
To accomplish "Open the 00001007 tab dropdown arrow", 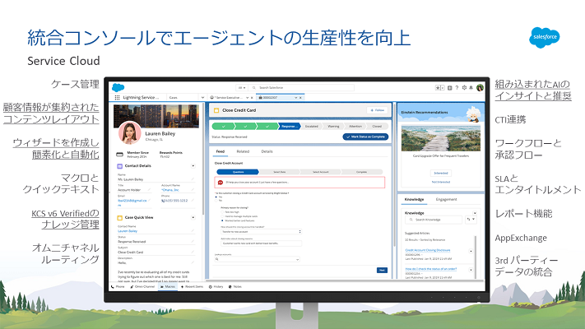I will [x=296, y=98].
